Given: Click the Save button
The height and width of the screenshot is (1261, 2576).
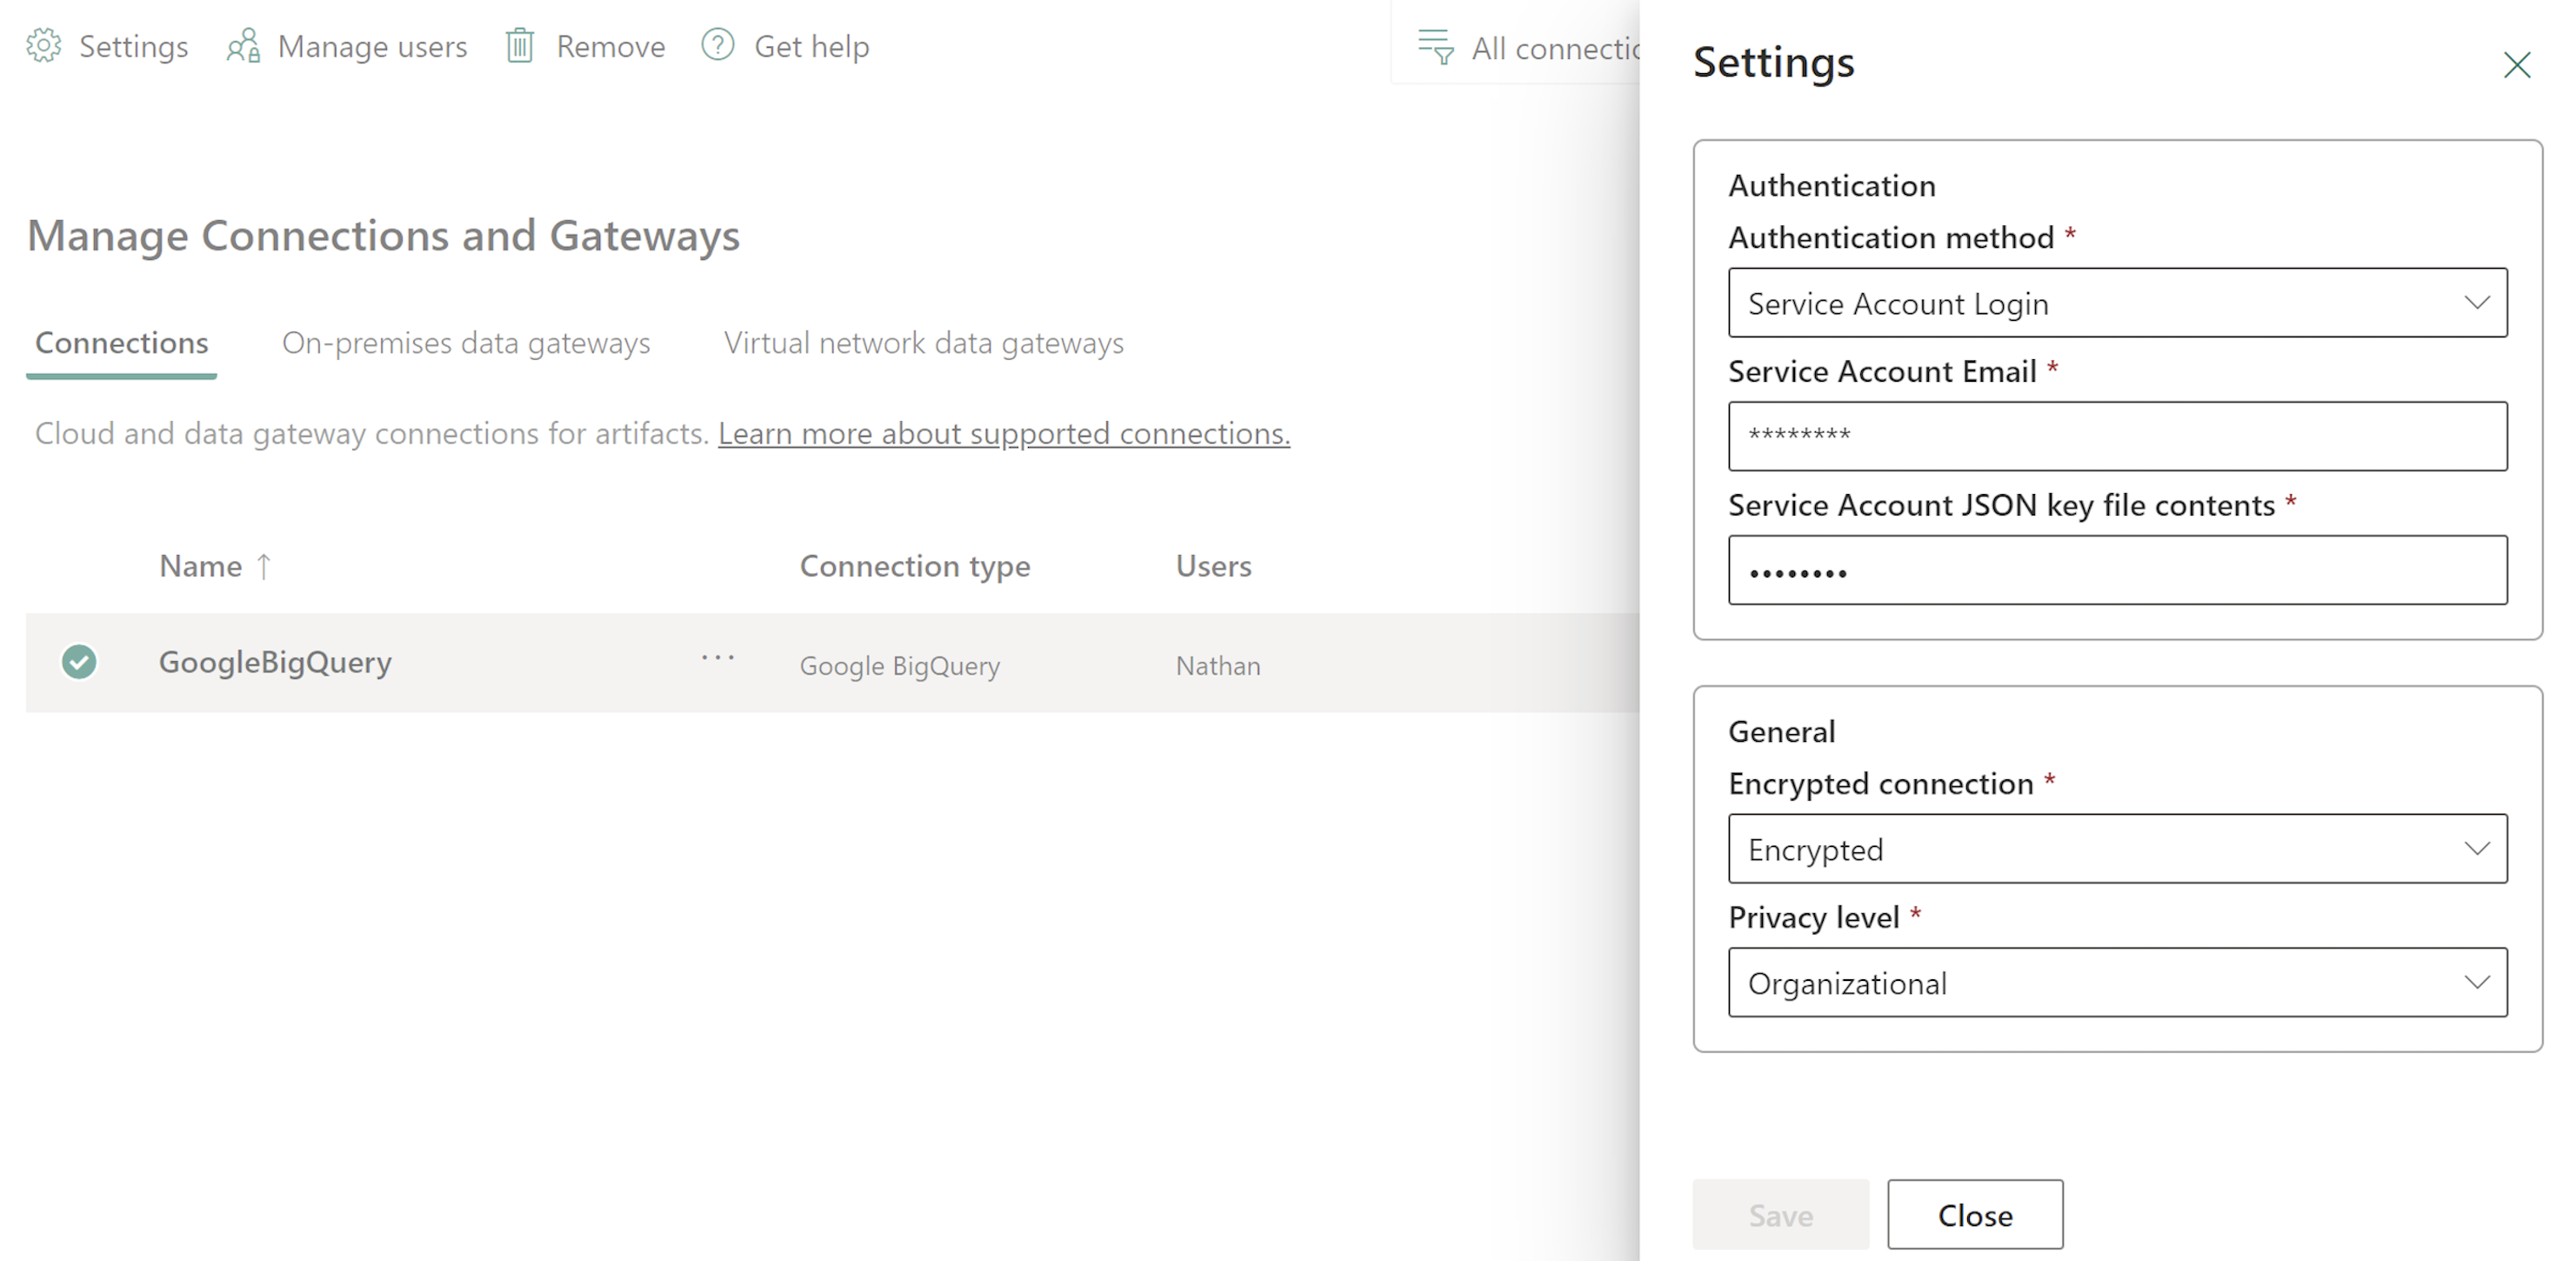Looking at the screenshot, I should click(x=1780, y=1215).
